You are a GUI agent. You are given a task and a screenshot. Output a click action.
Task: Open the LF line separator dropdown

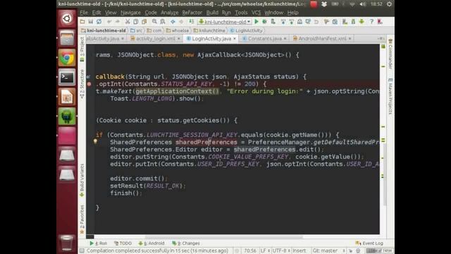click(265, 251)
